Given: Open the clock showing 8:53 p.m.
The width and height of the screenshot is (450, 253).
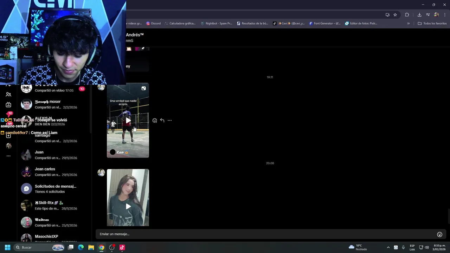Looking at the screenshot, I should pyautogui.click(x=439, y=247).
